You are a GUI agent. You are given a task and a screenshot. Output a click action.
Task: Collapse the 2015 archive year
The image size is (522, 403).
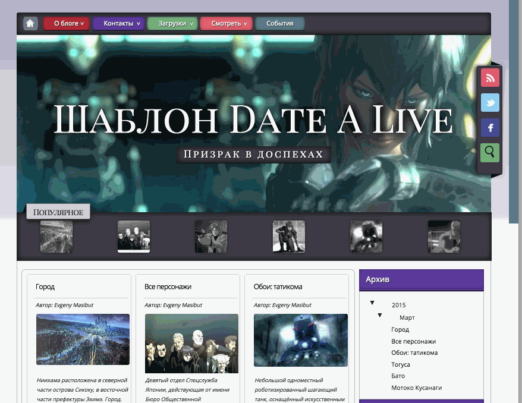372,303
